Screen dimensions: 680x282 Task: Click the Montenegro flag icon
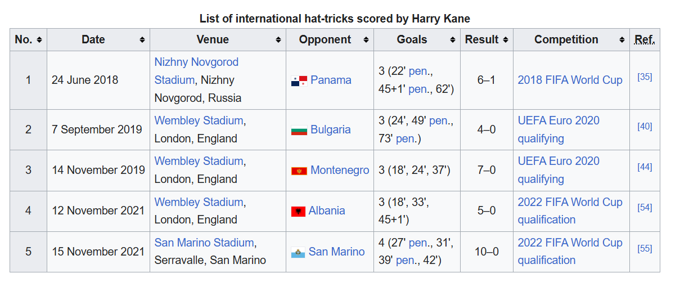click(x=299, y=171)
